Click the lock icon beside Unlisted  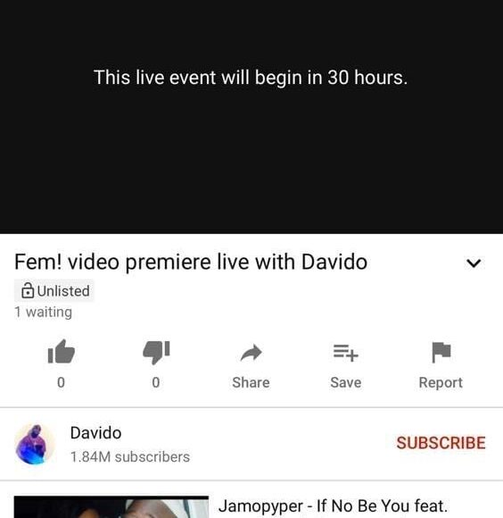[28, 291]
